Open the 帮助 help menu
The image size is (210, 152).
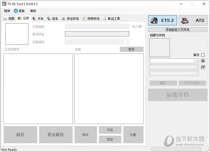[33, 11]
